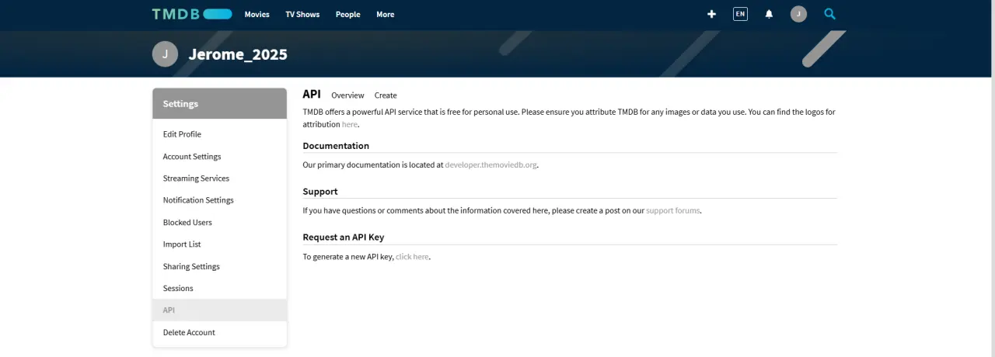Open Import List page
995x357 pixels.
[220, 244]
